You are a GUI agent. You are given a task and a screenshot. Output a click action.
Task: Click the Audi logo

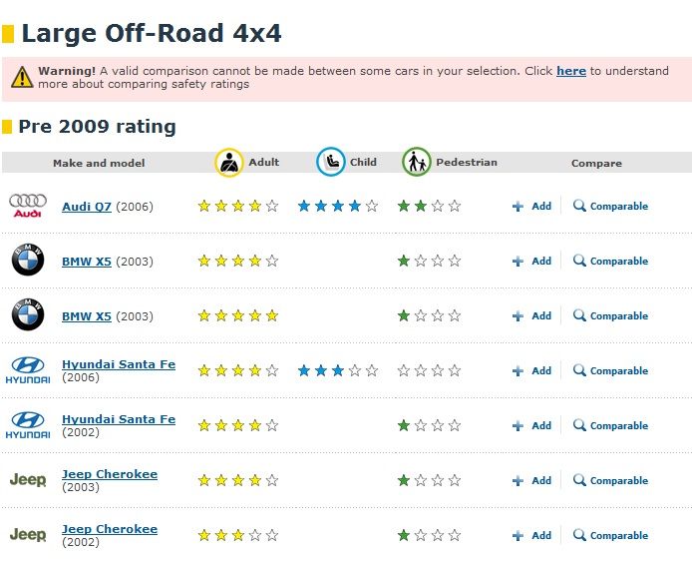click(x=28, y=206)
